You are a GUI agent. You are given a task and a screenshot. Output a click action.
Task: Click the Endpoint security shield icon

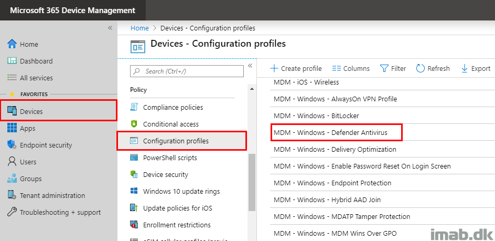click(12, 145)
